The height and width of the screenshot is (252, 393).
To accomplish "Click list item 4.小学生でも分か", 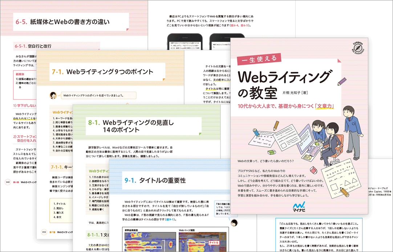I will coord(63,130).
